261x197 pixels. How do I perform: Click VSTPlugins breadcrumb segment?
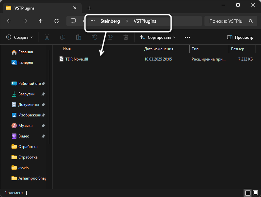click(x=145, y=21)
